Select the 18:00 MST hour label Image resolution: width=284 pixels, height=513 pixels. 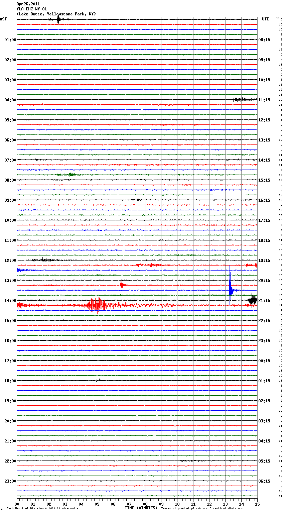pyautogui.click(x=10, y=381)
